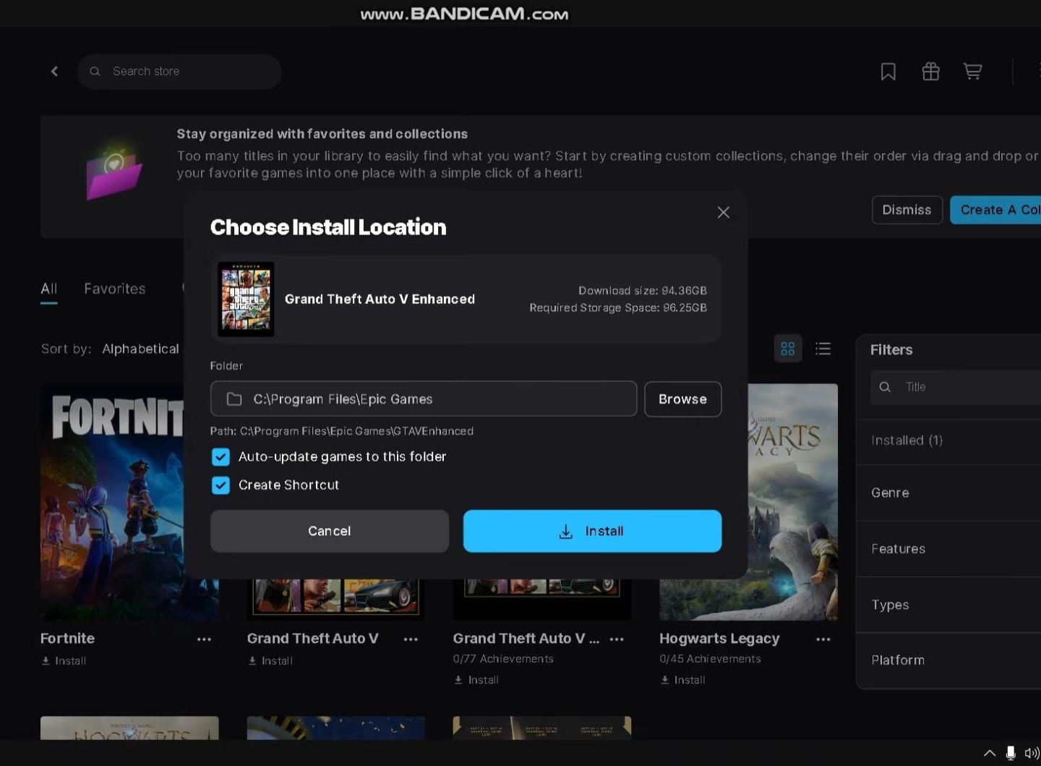Open the shopping cart icon

[x=972, y=71]
